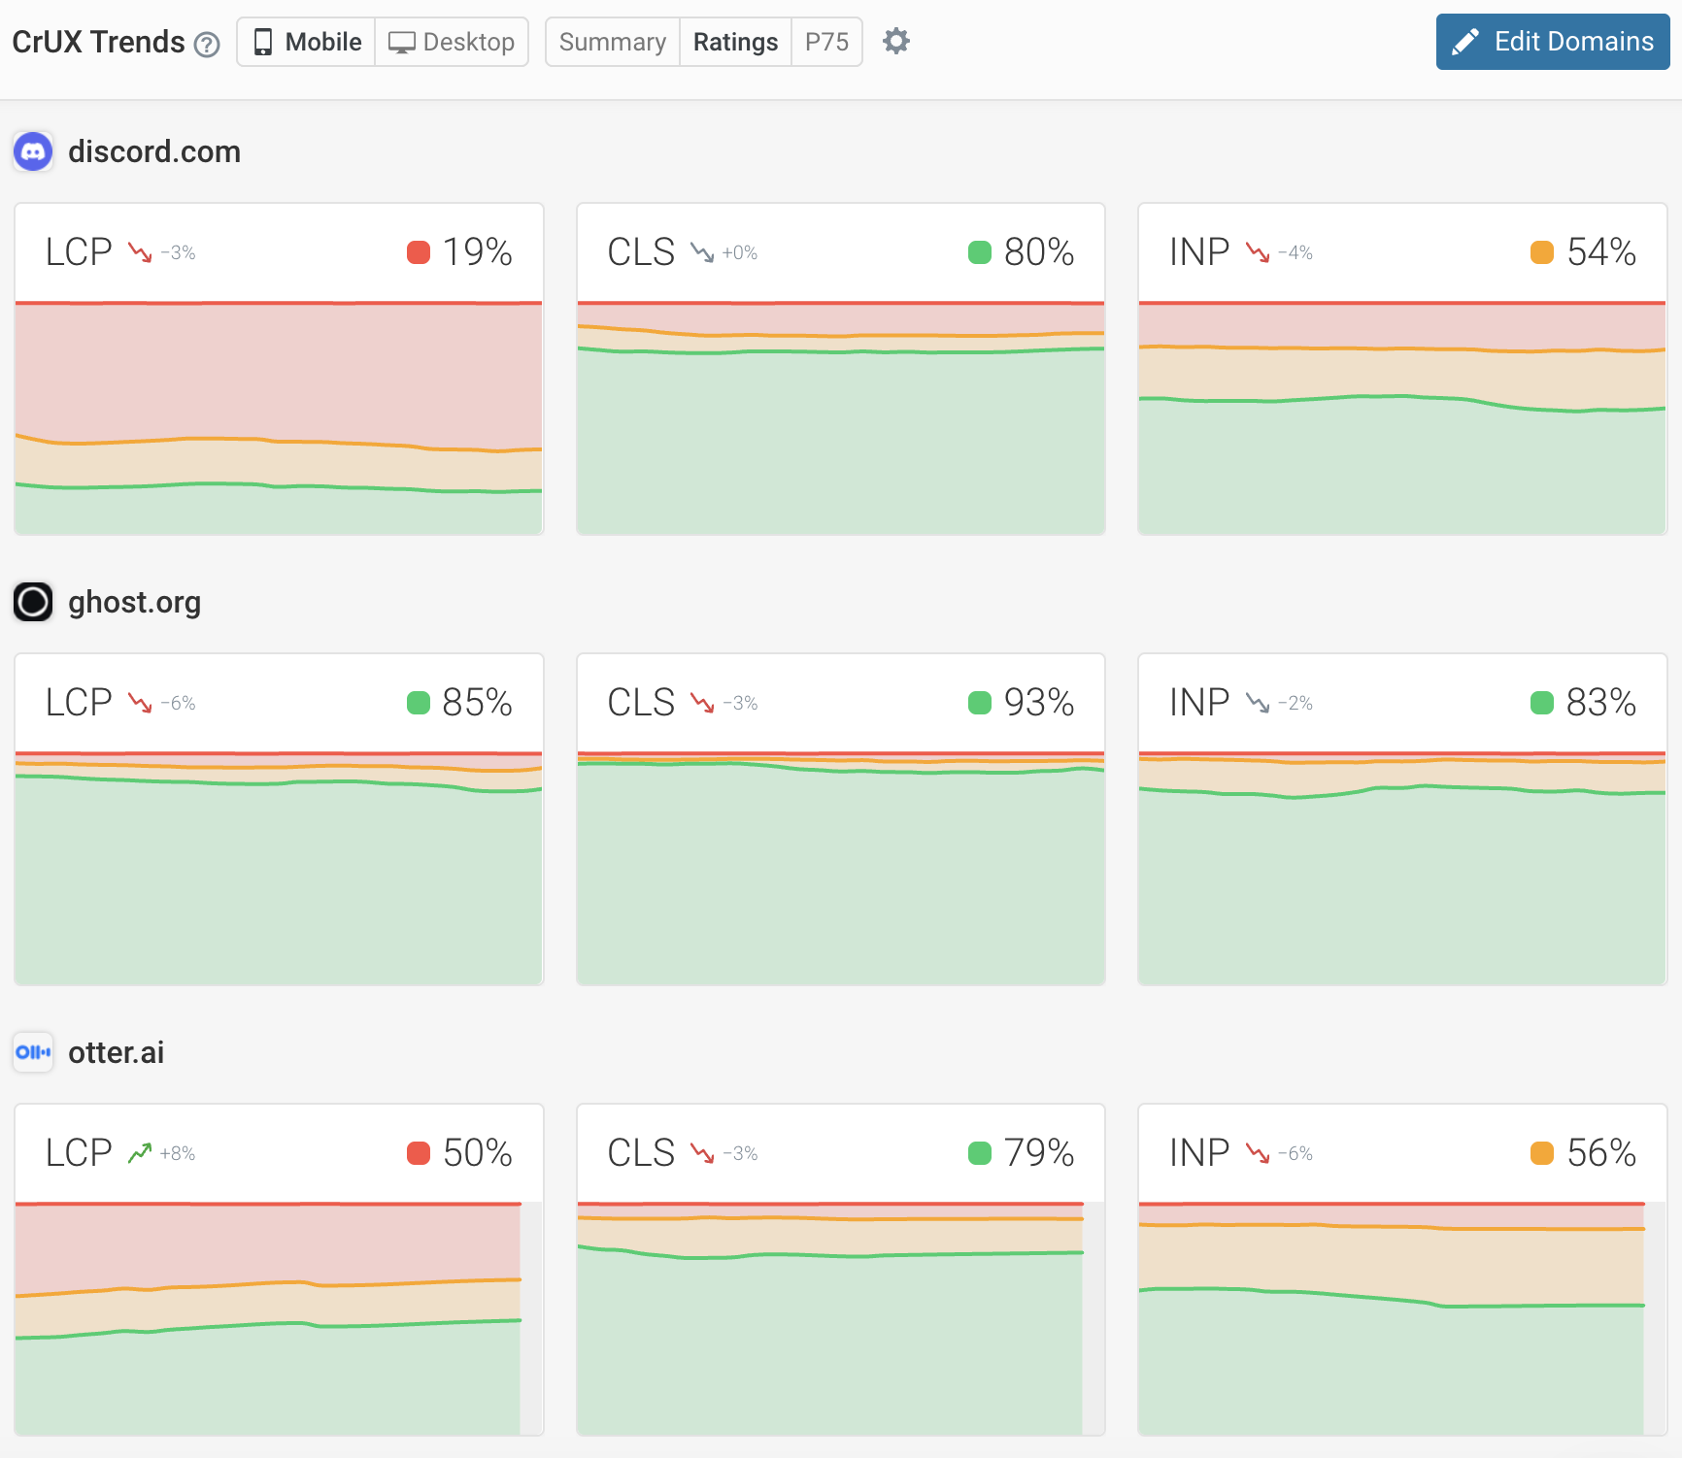1682x1458 pixels.
Task: Click ghost.org INP trend arrow
Action: point(1258,703)
